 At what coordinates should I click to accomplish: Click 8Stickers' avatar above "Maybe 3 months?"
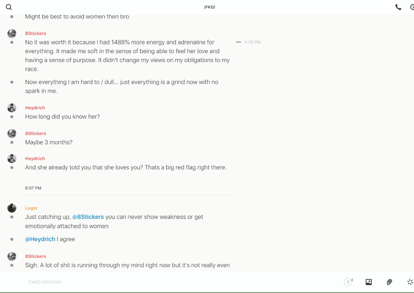tap(12, 134)
